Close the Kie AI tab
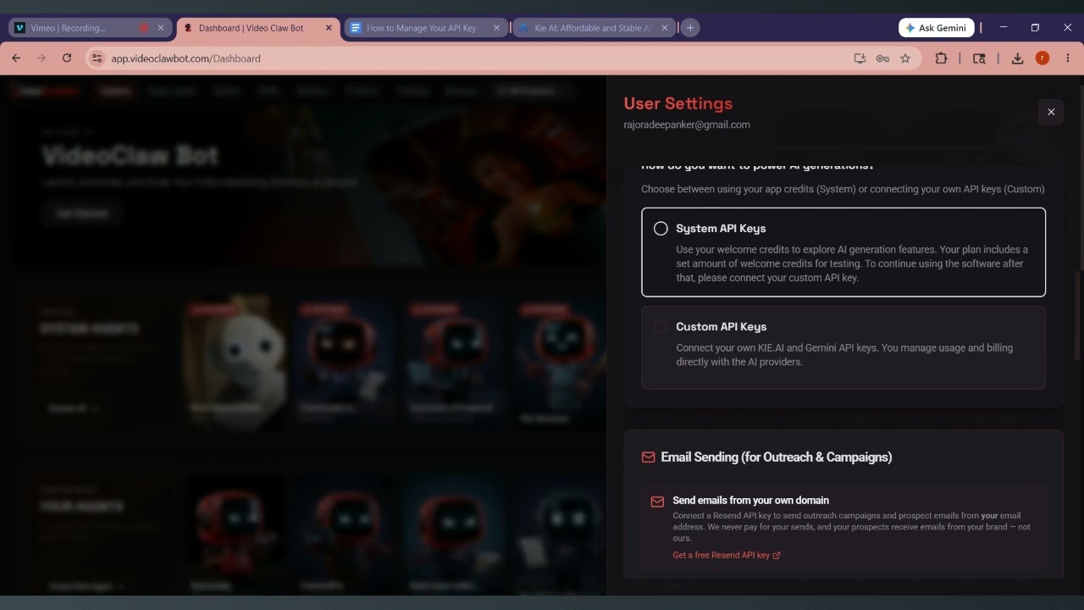The height and width of the screenshot is (610, 1084). pos(665,28)
